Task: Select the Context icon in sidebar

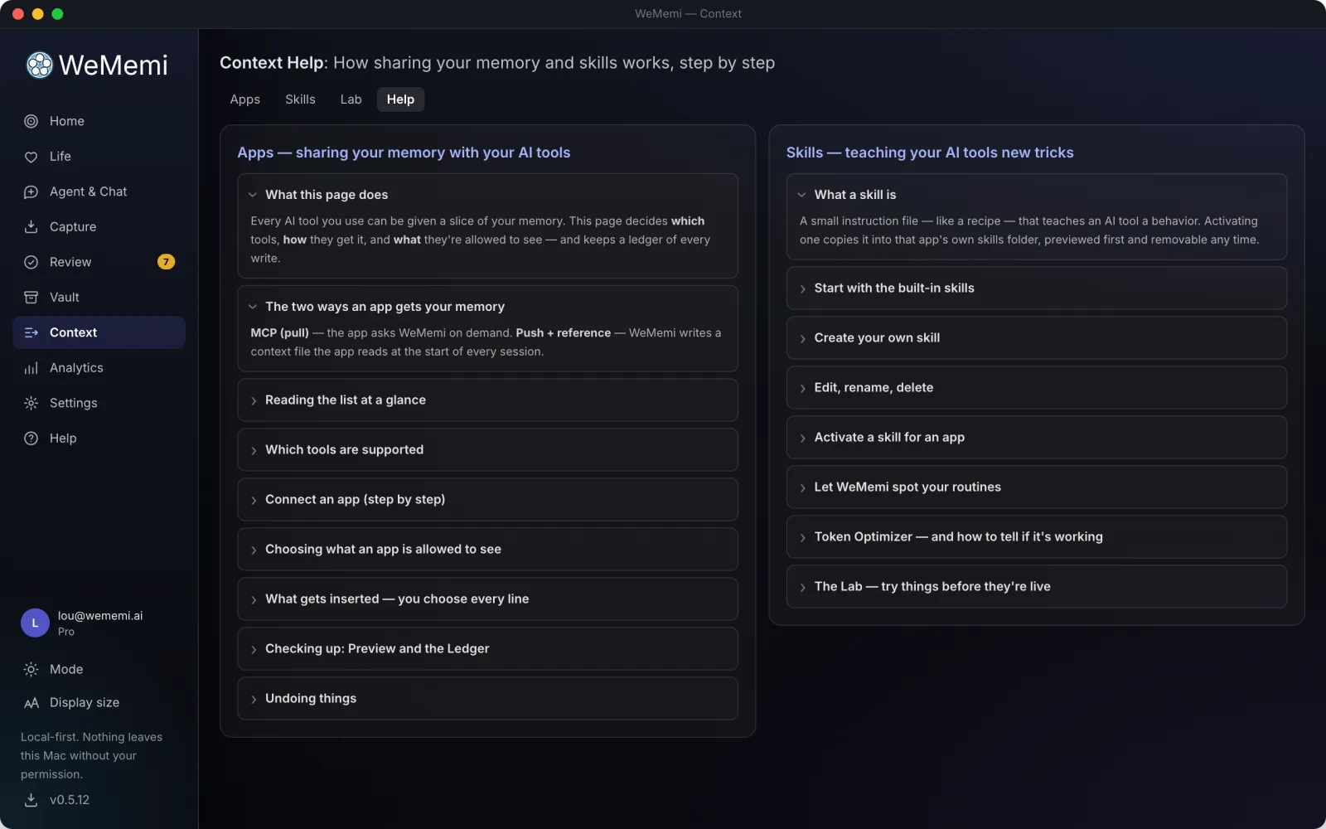Action: point(31,332)
